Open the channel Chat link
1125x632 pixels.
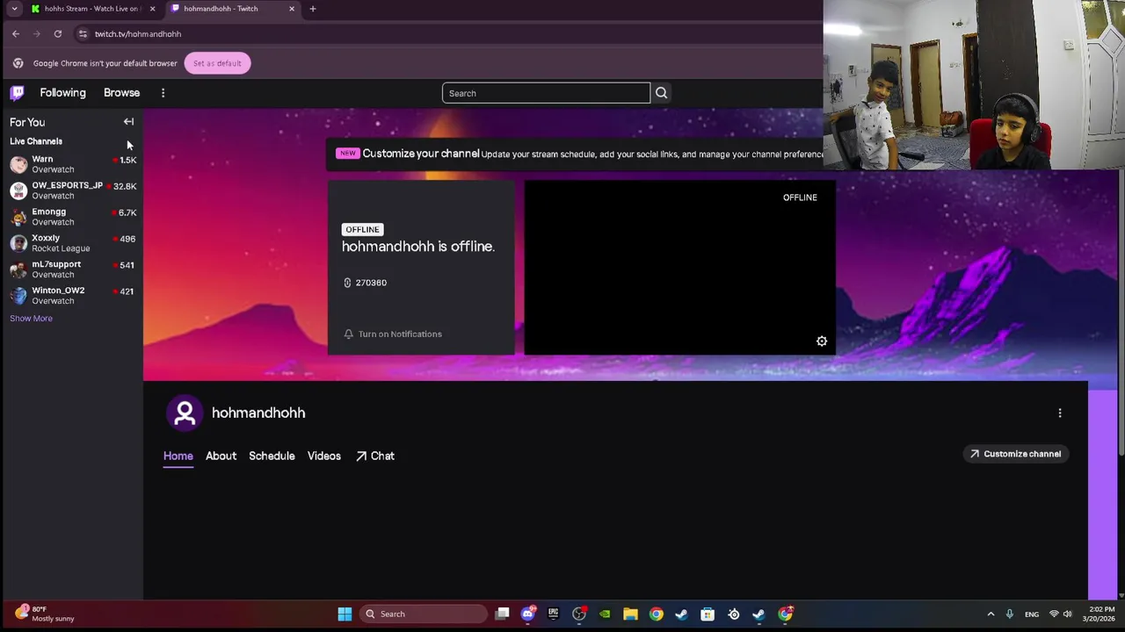click(x=375, y=456)
